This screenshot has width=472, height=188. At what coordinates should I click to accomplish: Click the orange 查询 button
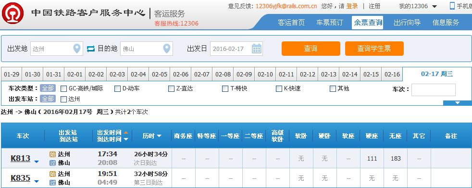(311, 49)
